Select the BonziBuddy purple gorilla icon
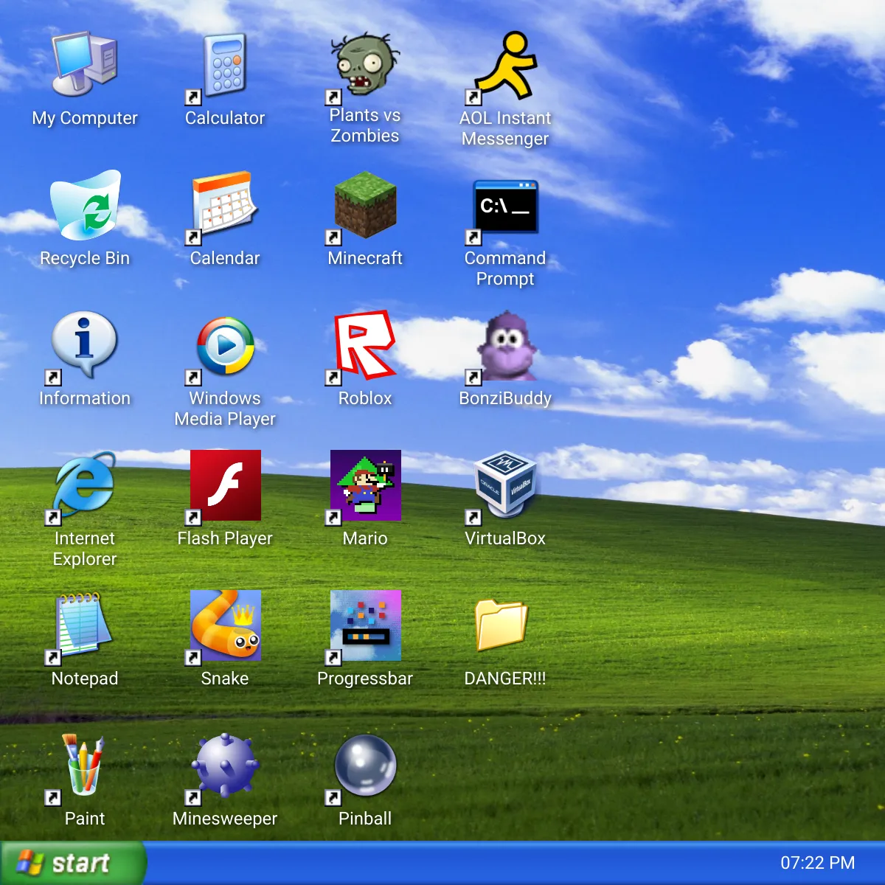Screen dimensions: 885x885 click(x=505, y=345)
